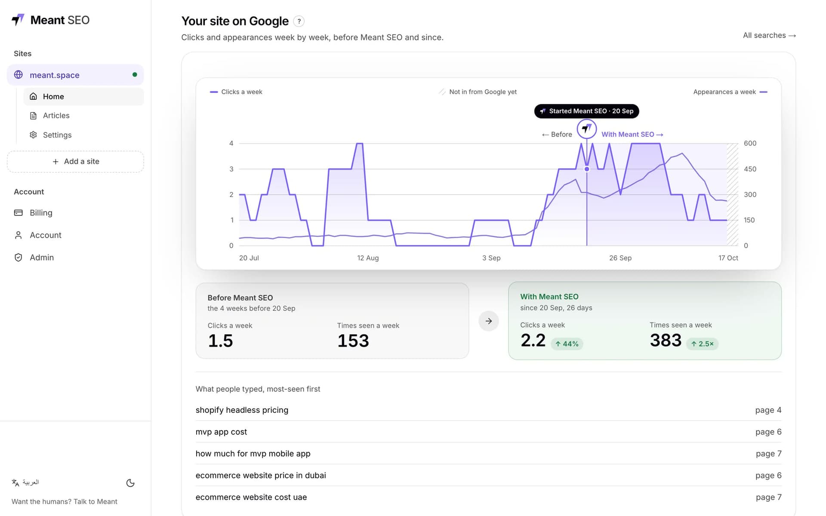Click the Add a site button
This screenshot has height=516, width=826.
coord(75,162)
